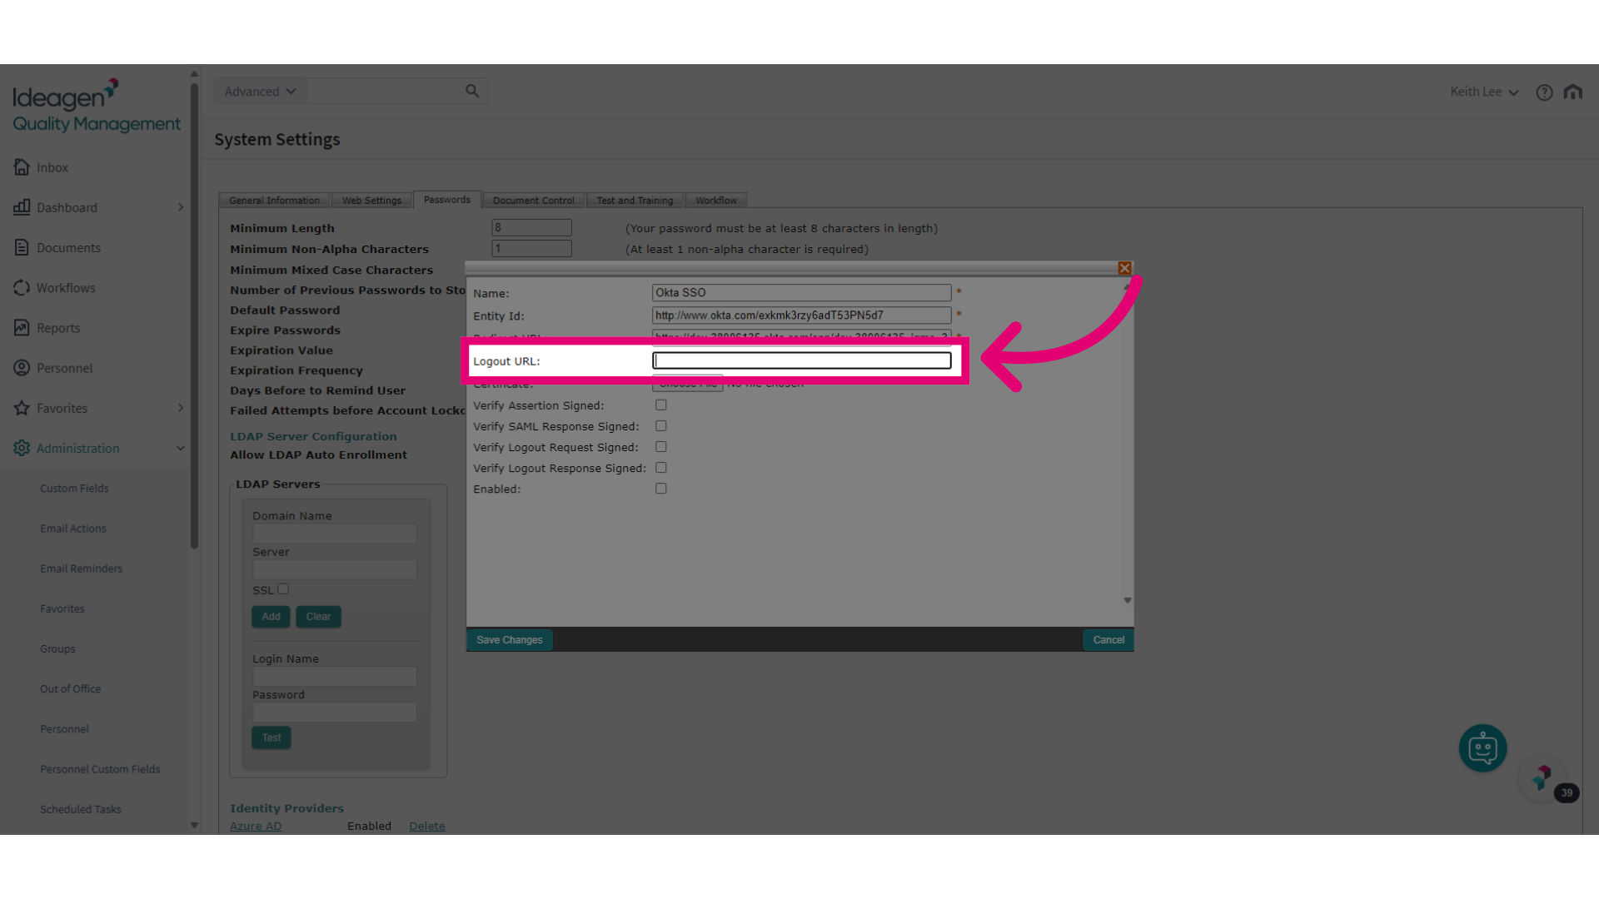The image size is (1599, 899).
Task: Click Delete link for Azure AD
Action: [x=427, y=826]
